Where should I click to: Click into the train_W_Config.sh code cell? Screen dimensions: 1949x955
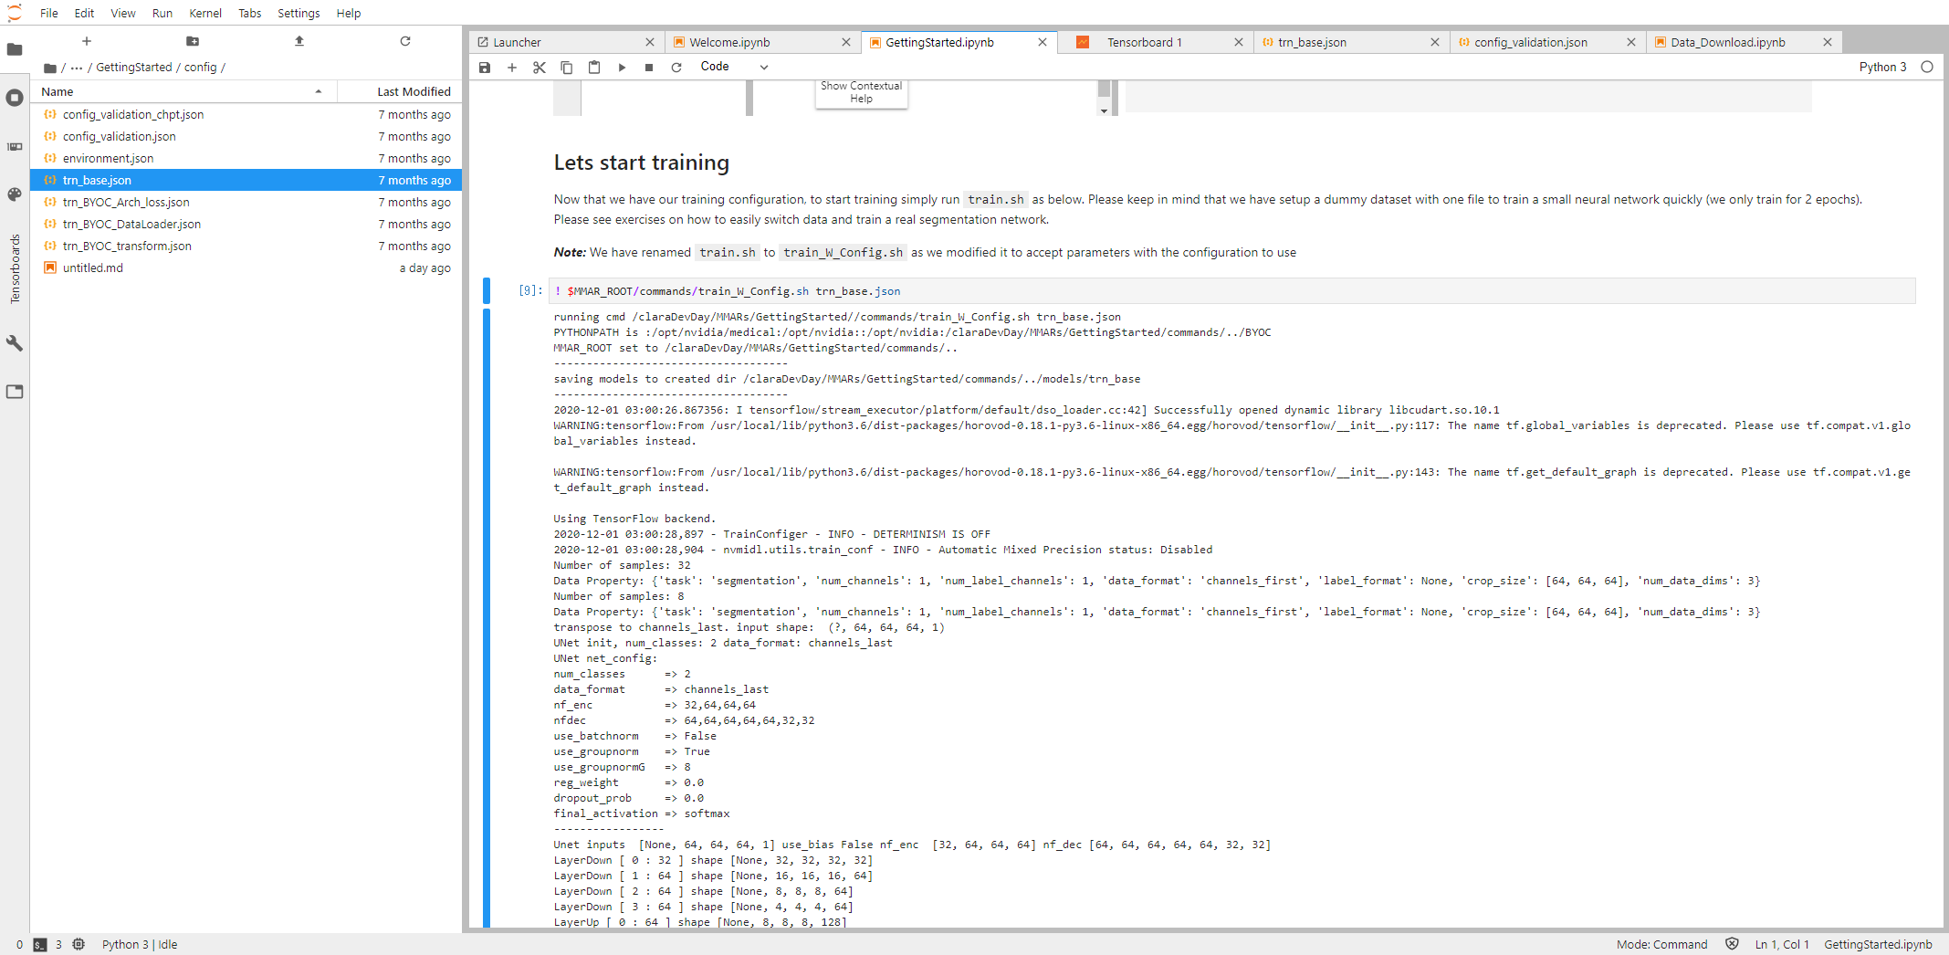click(1231, 291)
